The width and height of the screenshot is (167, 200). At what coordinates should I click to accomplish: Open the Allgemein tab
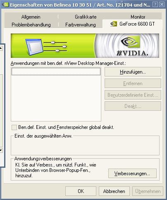click(31, 17)
